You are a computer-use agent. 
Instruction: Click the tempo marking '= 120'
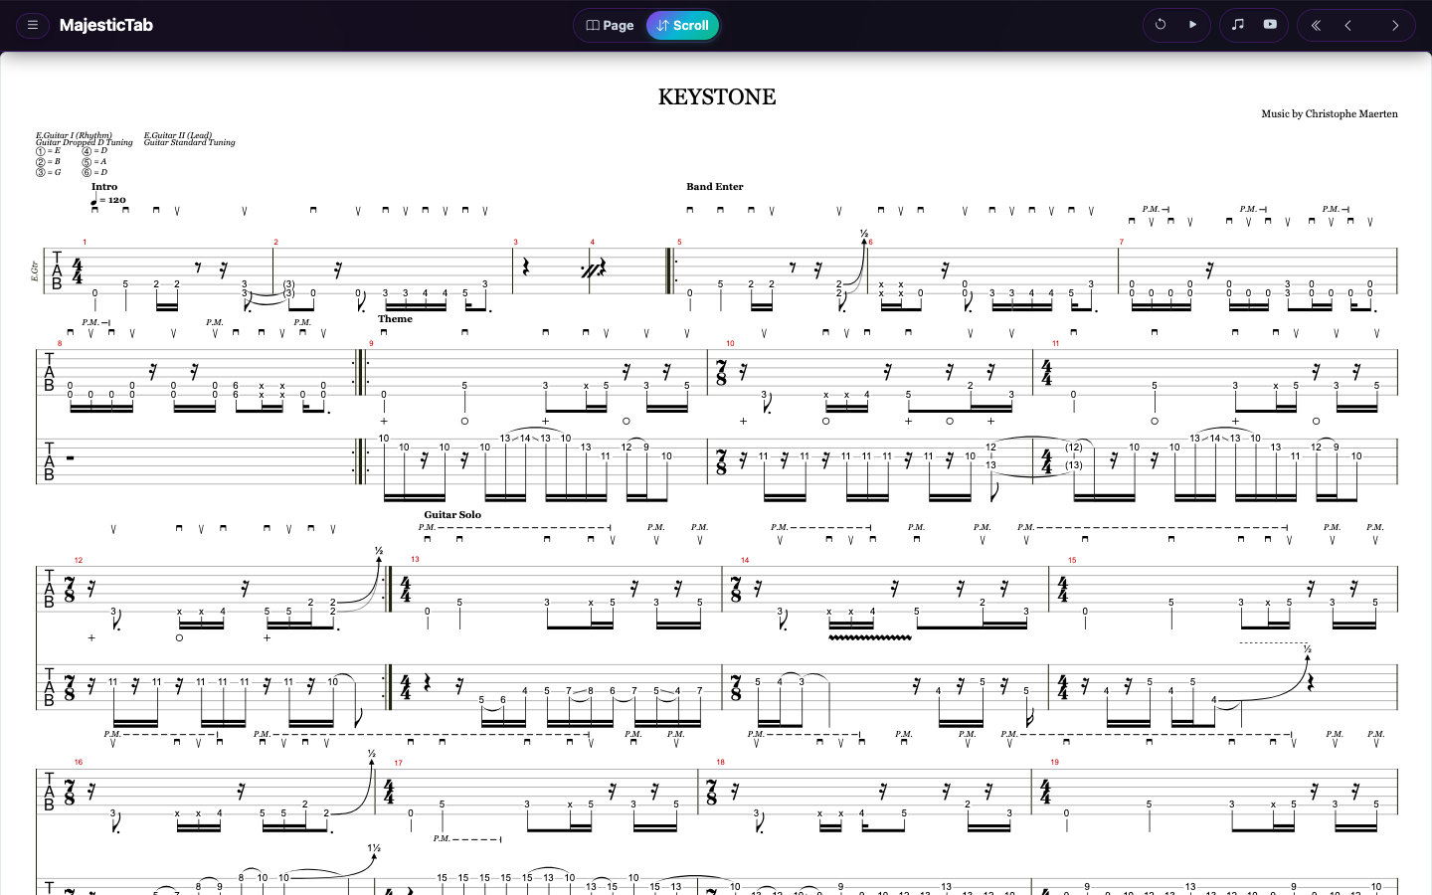click(109, 201)
